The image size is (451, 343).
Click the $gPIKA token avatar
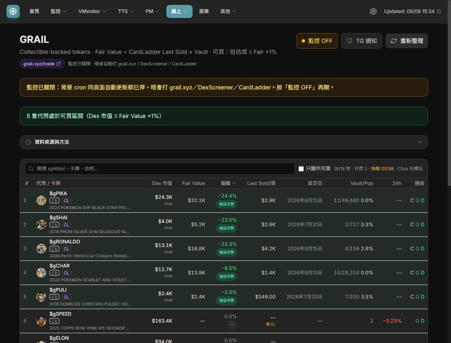click(41, 200)
